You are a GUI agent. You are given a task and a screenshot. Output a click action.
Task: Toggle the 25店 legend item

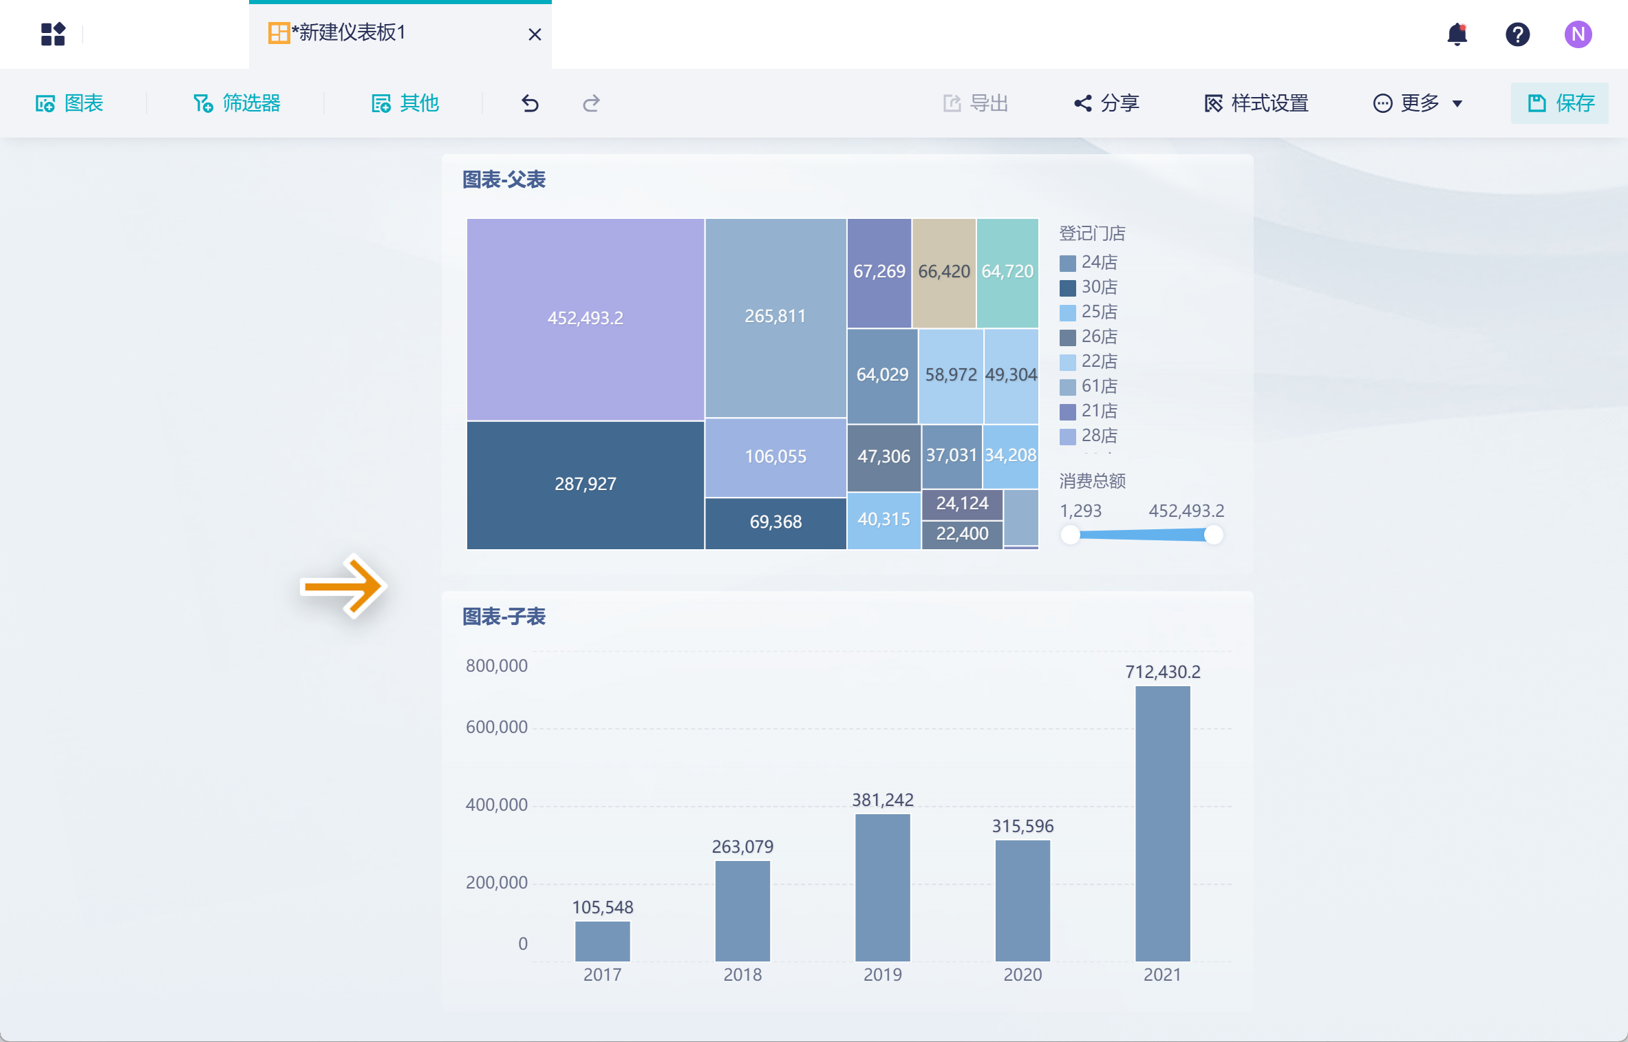point(1089,312)
